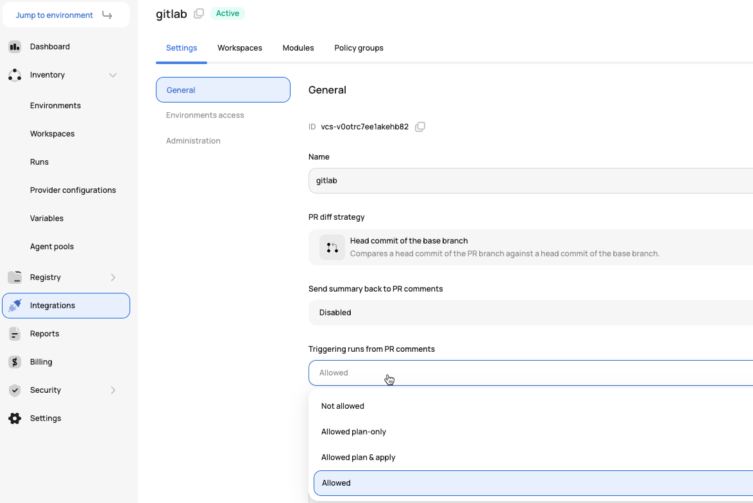Click Jump to environment button
This screenshot has height=503, width=753.
(66, 15)
